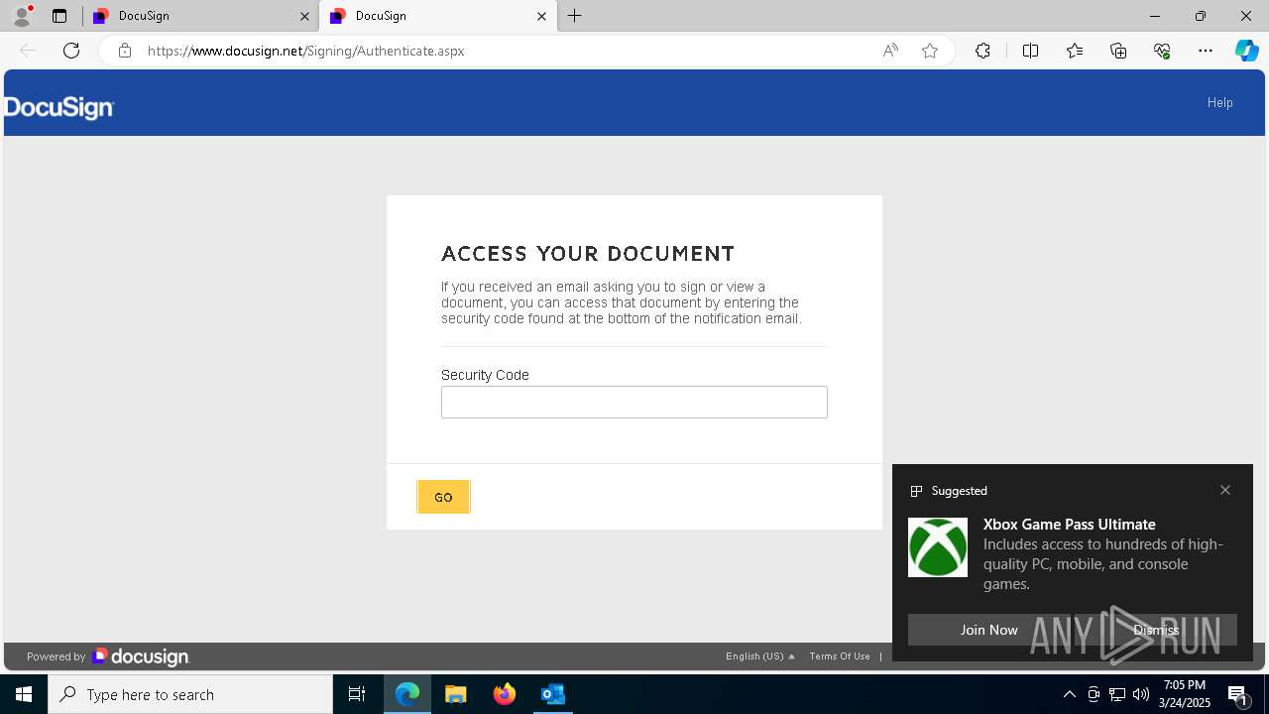Open Edge Settings and more menu
Screen dimensions: 1269x714
(x=1206, y=51)
